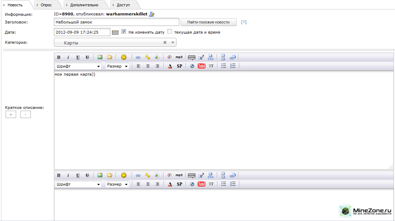
Task: Switch to the "Опрос" tab
Action: pyautogui.click(x=46, y=5)
